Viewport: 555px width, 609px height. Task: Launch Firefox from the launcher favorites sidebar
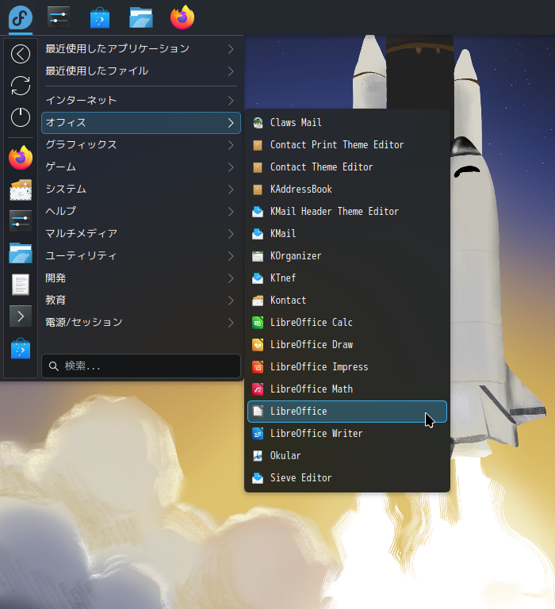pyautogui.click(x=21, y=158)
